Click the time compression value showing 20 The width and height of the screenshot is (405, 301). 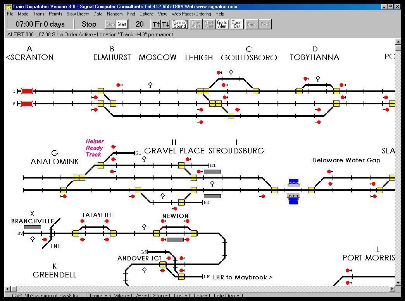(x=140, y=24)
